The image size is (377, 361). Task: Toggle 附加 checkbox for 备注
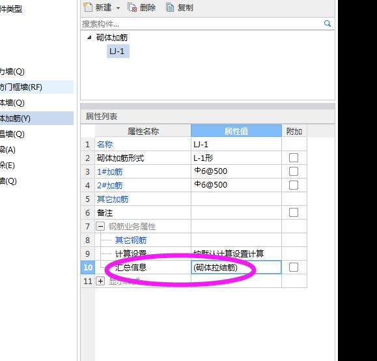pyautogui.click(x=293, y=212)
